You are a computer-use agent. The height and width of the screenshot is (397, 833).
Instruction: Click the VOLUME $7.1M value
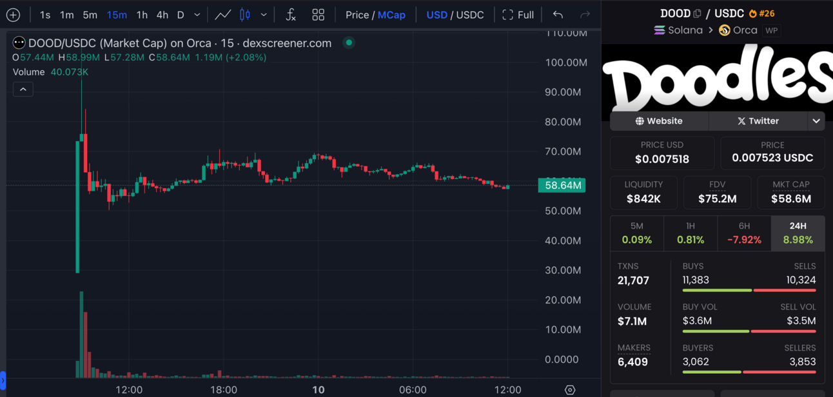point(632,321)
